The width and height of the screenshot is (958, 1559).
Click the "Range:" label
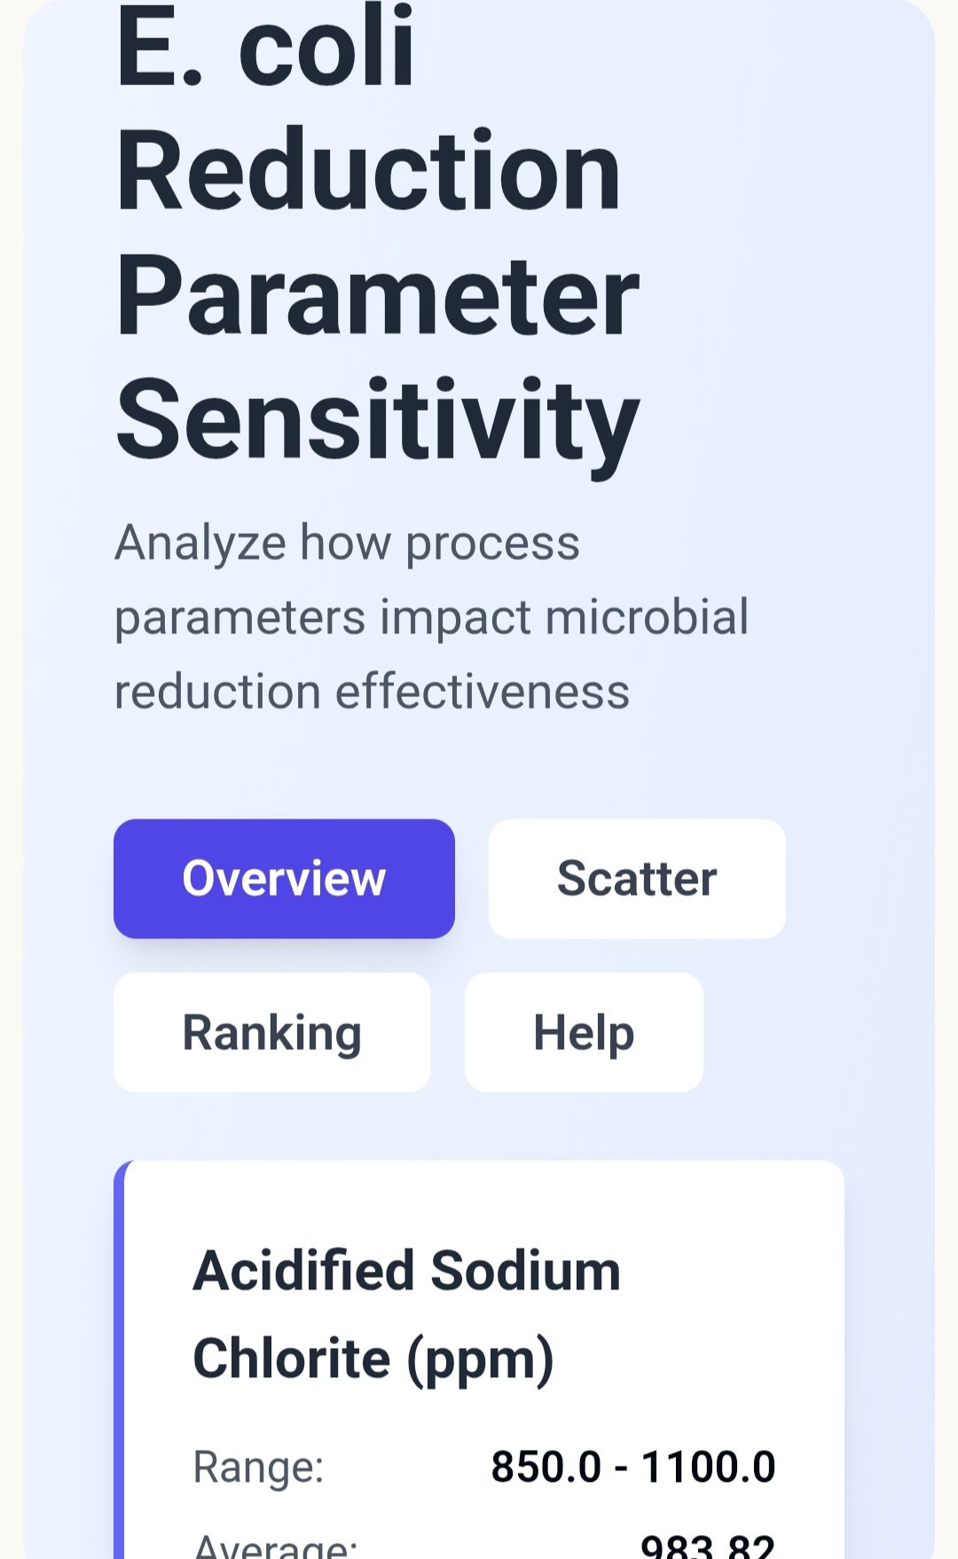pos(258,1467)
